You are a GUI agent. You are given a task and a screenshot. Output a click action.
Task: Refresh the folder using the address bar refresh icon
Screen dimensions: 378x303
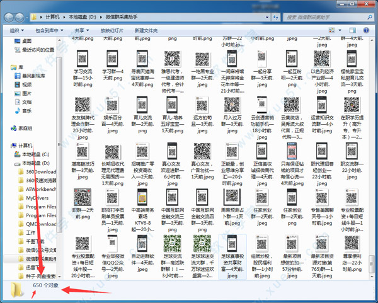click(x=276, y=17)
